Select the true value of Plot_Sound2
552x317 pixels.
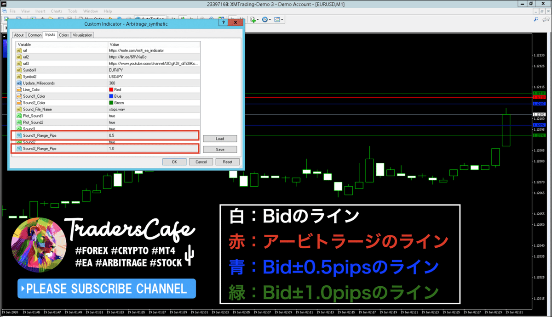(x=112, y=122)
